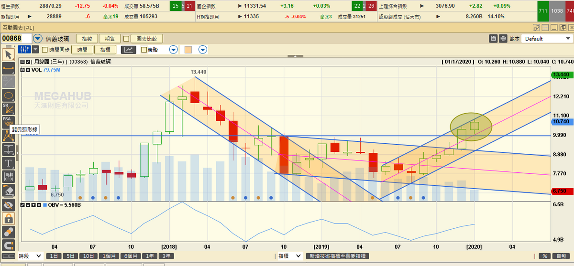Select the 10日 period tab
This screenshot has width=574, height=266.
[x=89, y=256]
